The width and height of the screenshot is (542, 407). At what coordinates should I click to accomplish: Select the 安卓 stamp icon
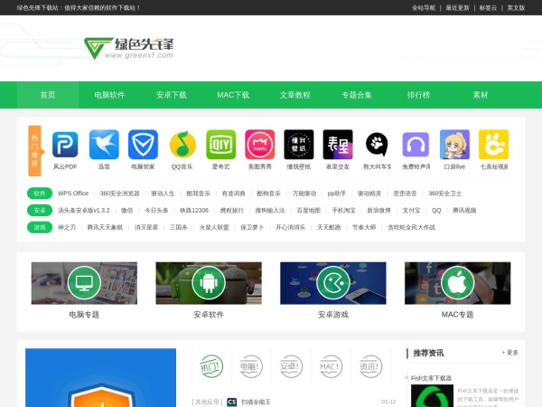pos(291,366)
